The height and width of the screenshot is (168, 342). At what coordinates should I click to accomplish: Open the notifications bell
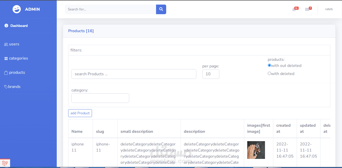[x=294, y=9]
